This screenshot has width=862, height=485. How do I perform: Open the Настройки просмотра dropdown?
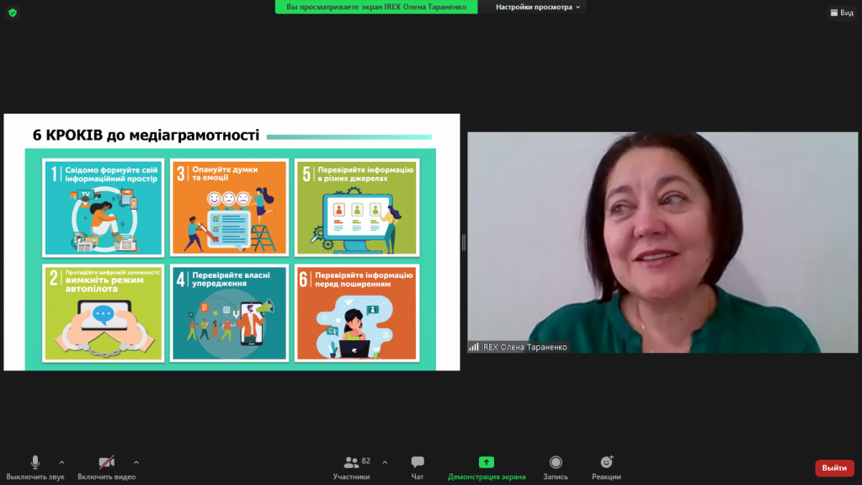pos(538,7)
